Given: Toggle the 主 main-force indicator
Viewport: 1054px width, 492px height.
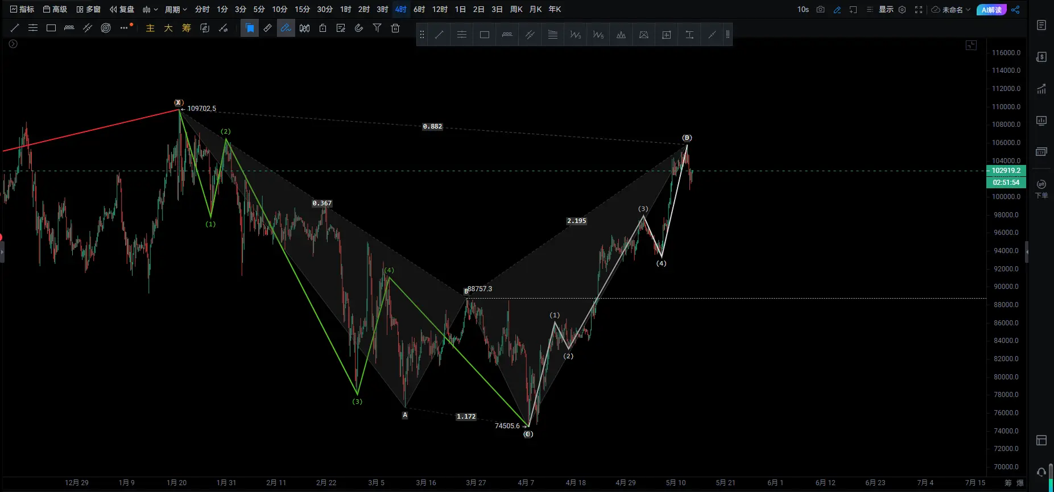Looking at the screenshot, I should [x=150, y=28].
